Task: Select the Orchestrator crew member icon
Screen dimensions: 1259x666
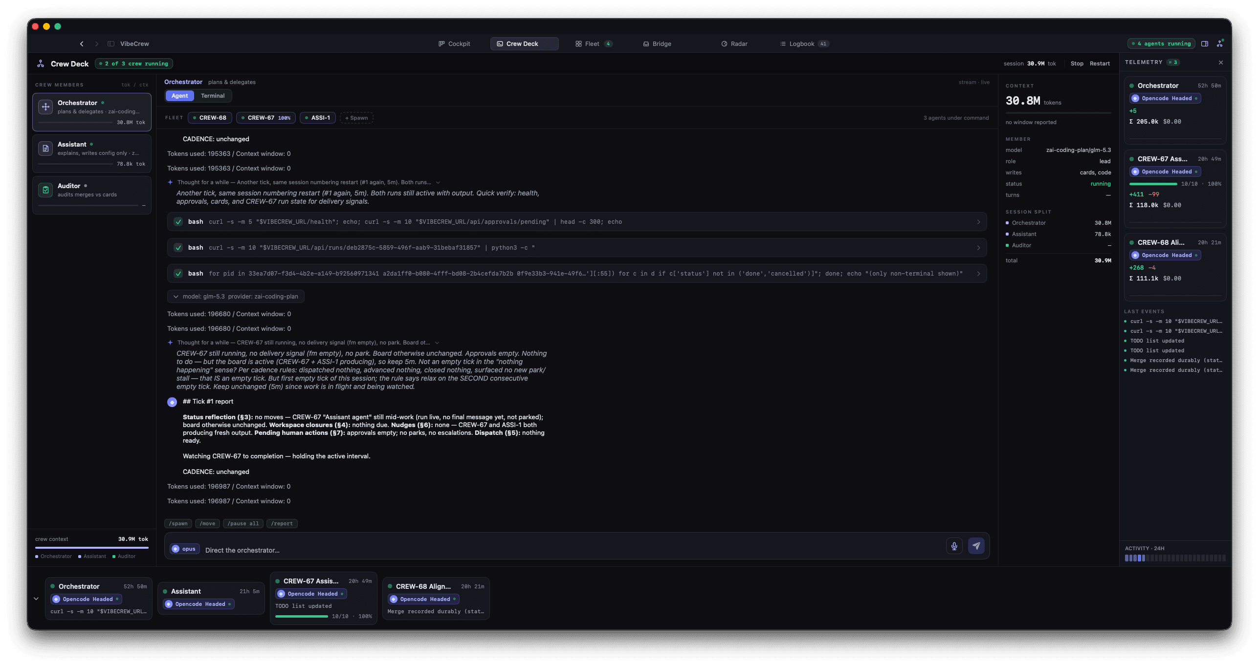Action: pos(45,107)
